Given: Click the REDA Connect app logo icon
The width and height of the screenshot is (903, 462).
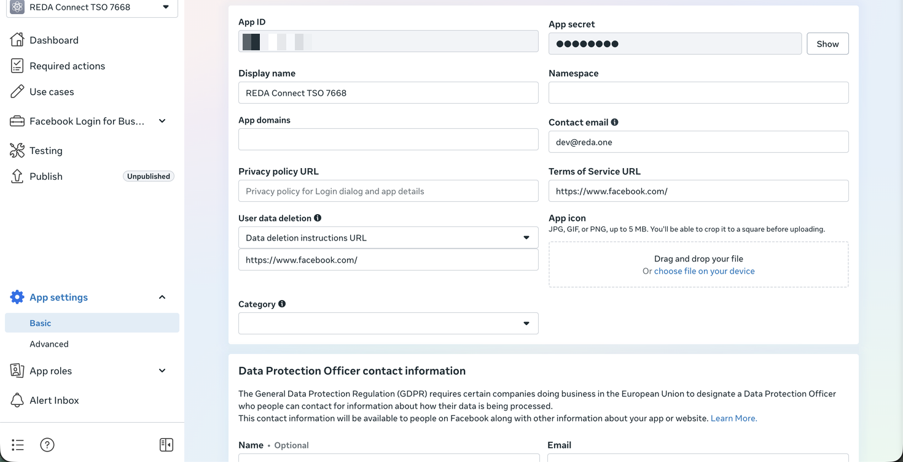Looking at the screenshot, I should tap(17, 7).
